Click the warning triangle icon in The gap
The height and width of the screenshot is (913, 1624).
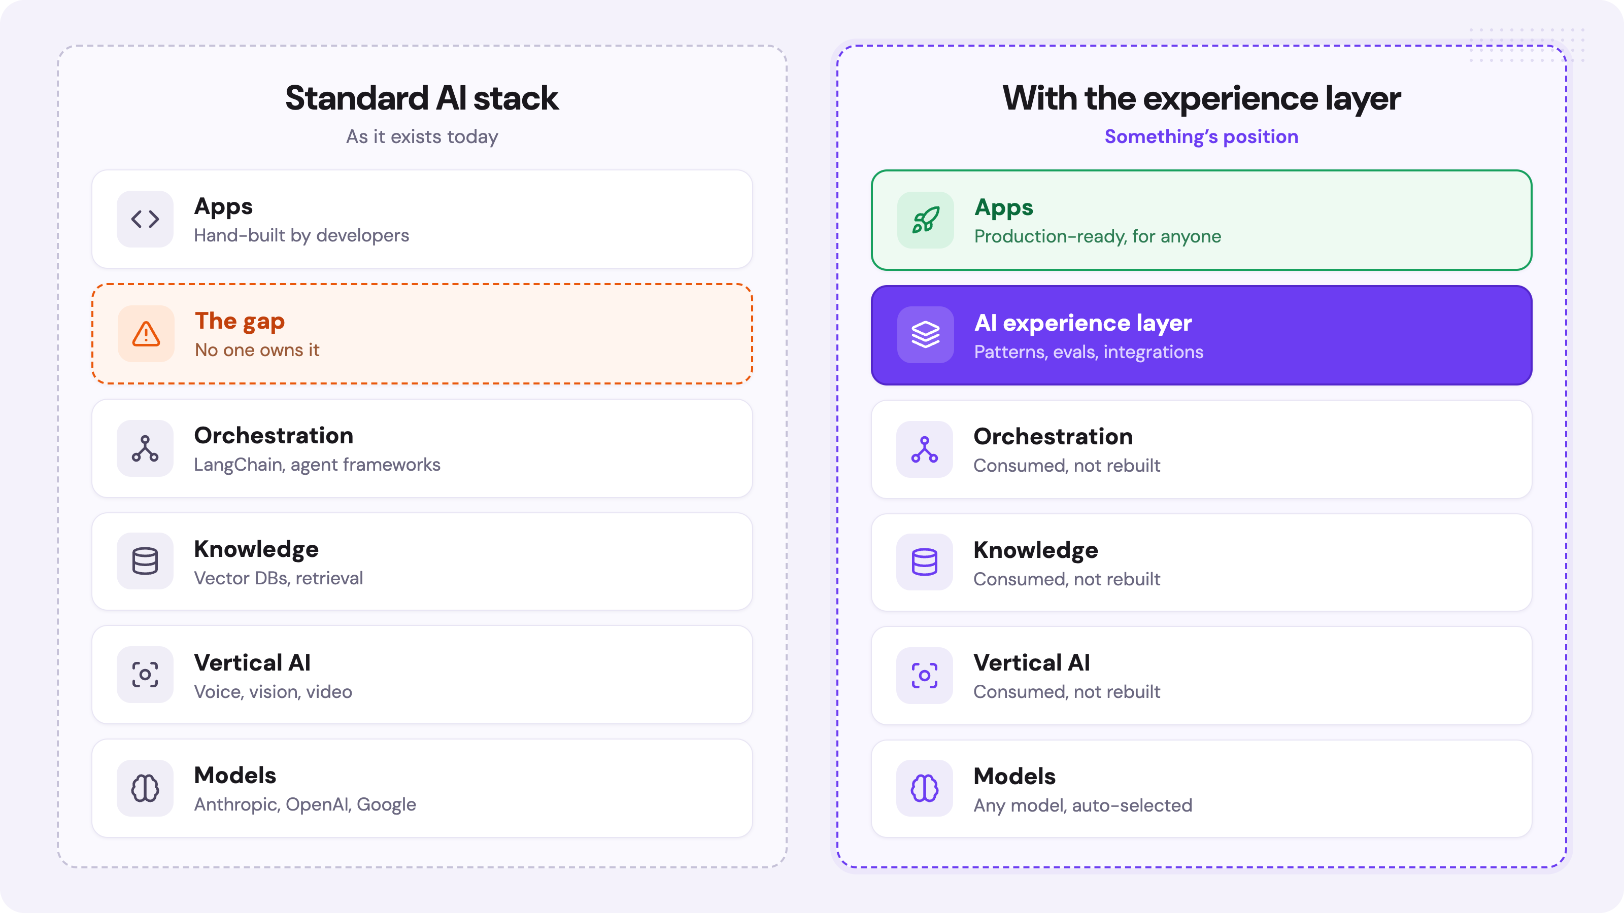146,334
